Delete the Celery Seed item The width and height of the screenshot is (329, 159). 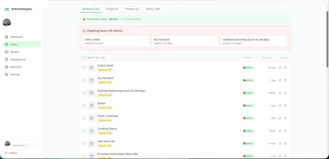285,68
